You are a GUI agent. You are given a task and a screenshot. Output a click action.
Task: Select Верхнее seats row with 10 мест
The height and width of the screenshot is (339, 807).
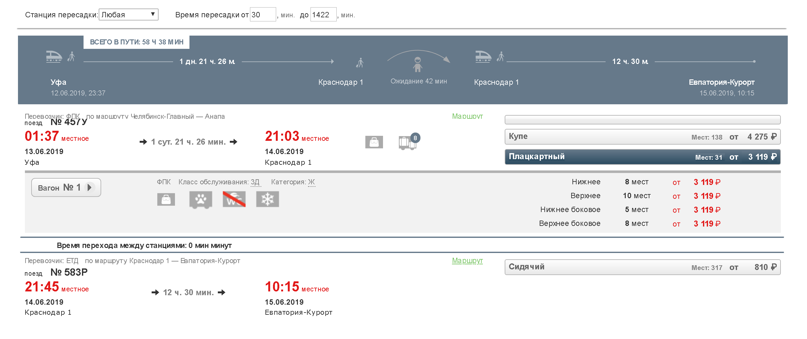coord(646,196)
